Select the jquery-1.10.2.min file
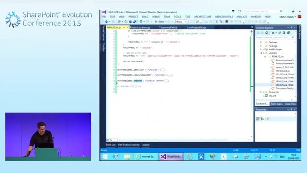The image size is (307, 173). coord(284,67)
